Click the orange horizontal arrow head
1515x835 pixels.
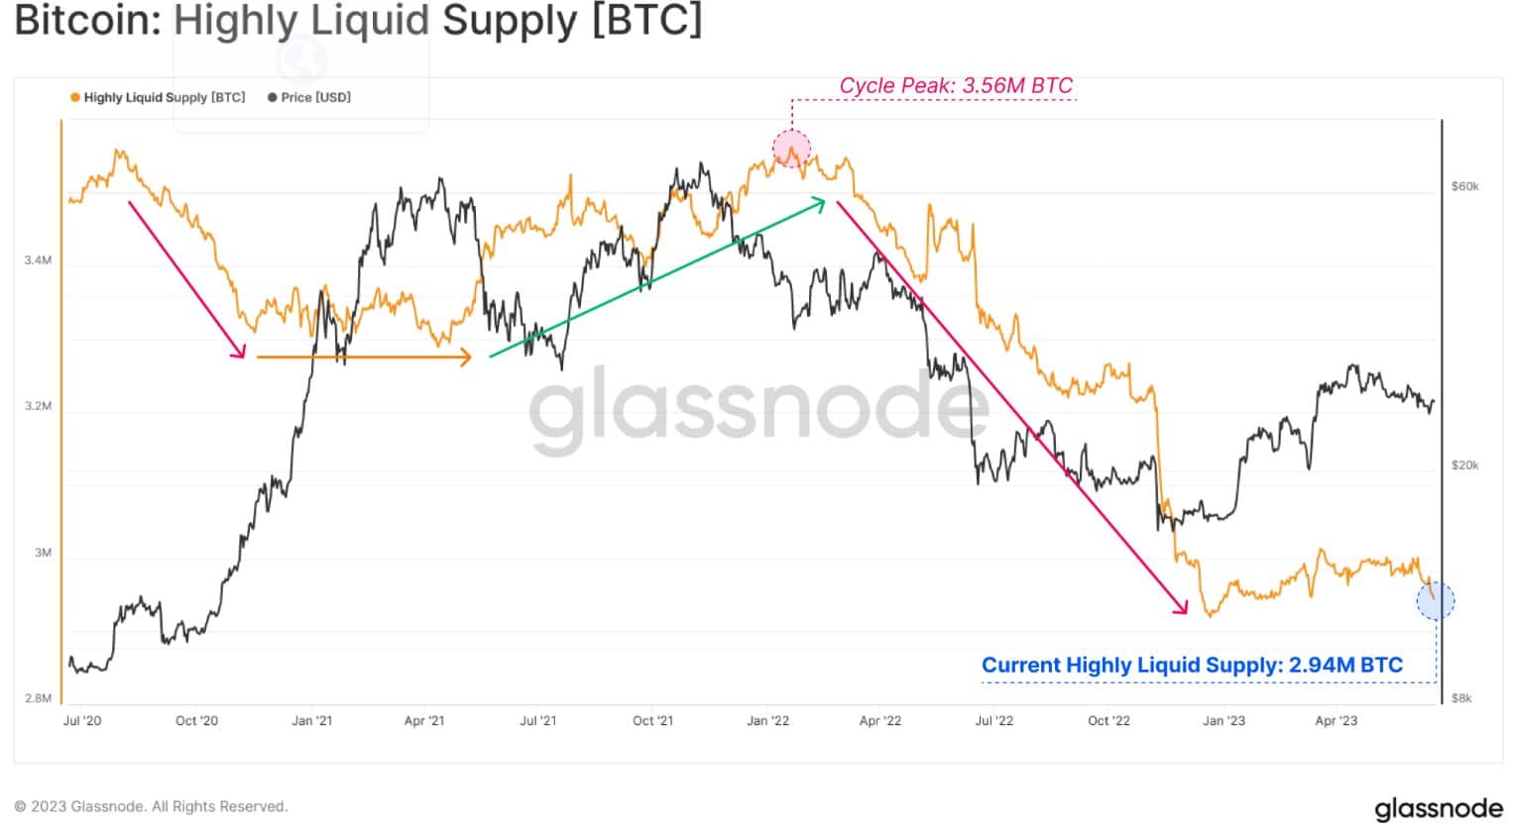coord(466,358)
